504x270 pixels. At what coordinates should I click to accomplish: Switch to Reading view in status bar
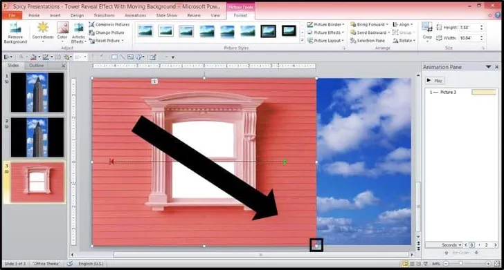pos(419,264)
